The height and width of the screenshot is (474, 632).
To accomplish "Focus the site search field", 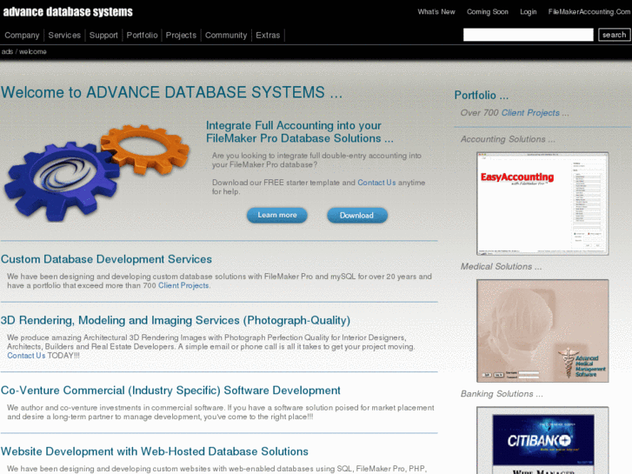I will click(x=528, y=35).
